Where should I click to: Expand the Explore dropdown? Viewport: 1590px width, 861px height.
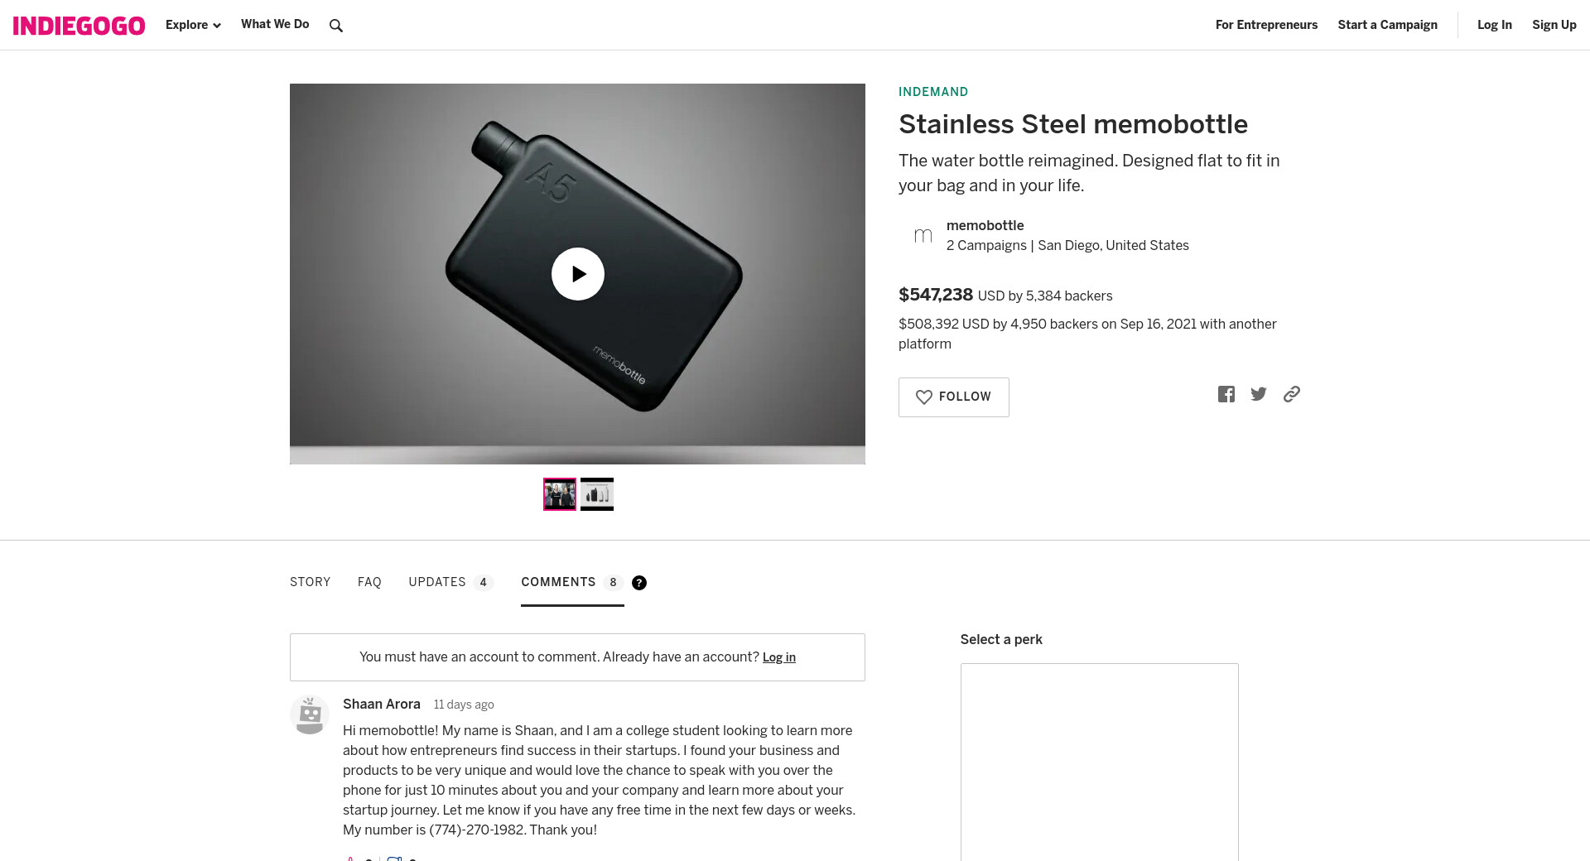(x=193, y=25)
